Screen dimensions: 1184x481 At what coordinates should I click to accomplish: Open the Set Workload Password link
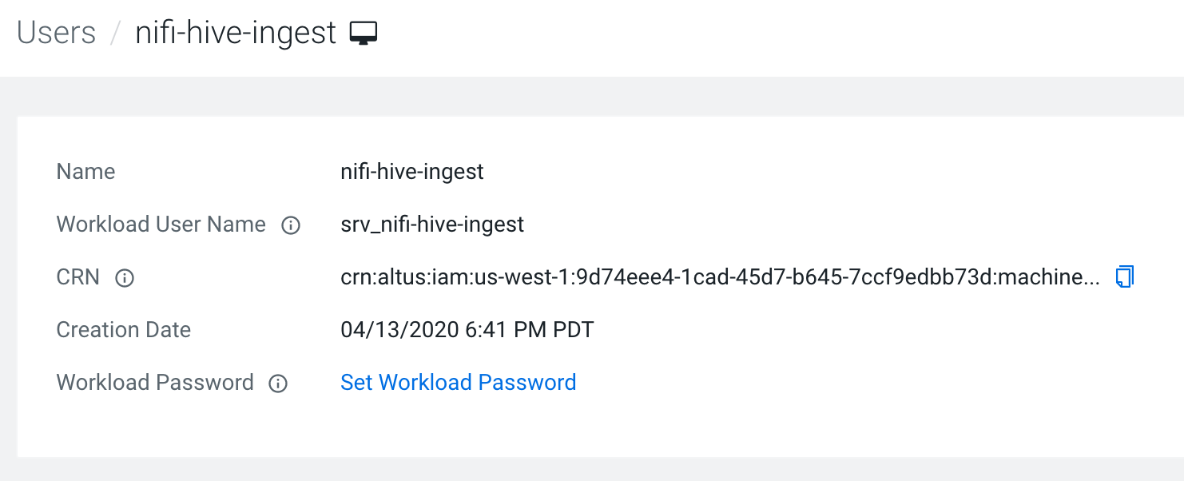pos(458,383)
